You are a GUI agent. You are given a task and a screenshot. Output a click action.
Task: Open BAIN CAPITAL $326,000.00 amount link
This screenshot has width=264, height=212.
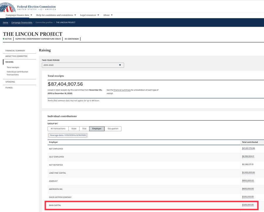coord(248,205)
